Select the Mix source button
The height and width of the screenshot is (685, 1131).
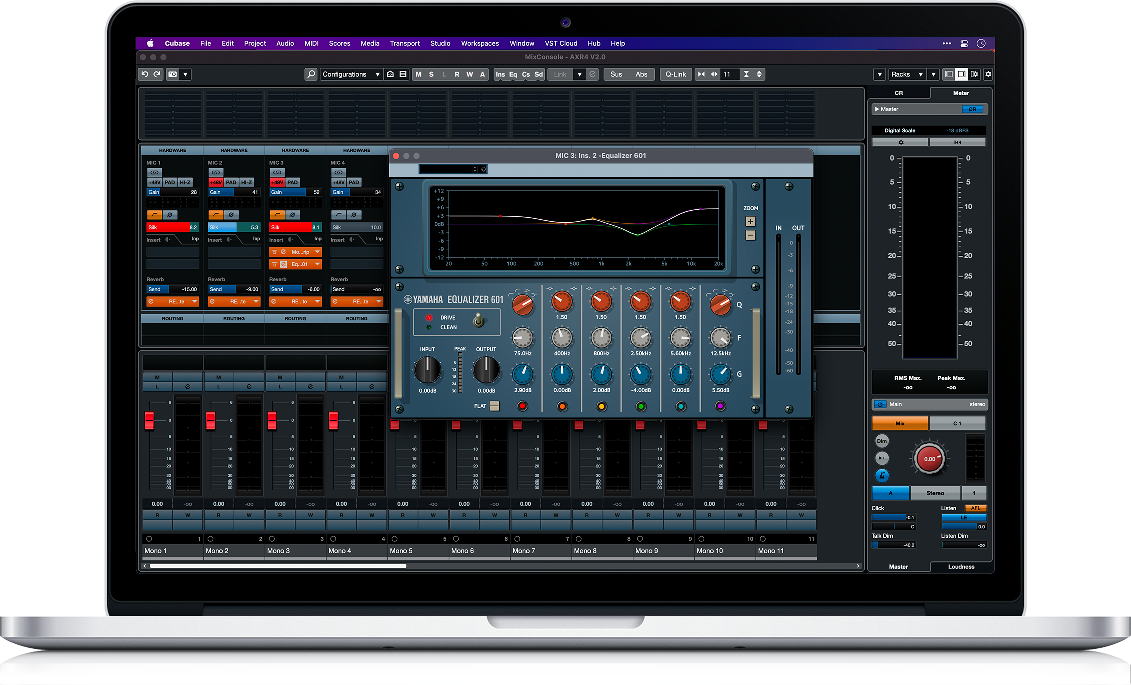(900, 423)
